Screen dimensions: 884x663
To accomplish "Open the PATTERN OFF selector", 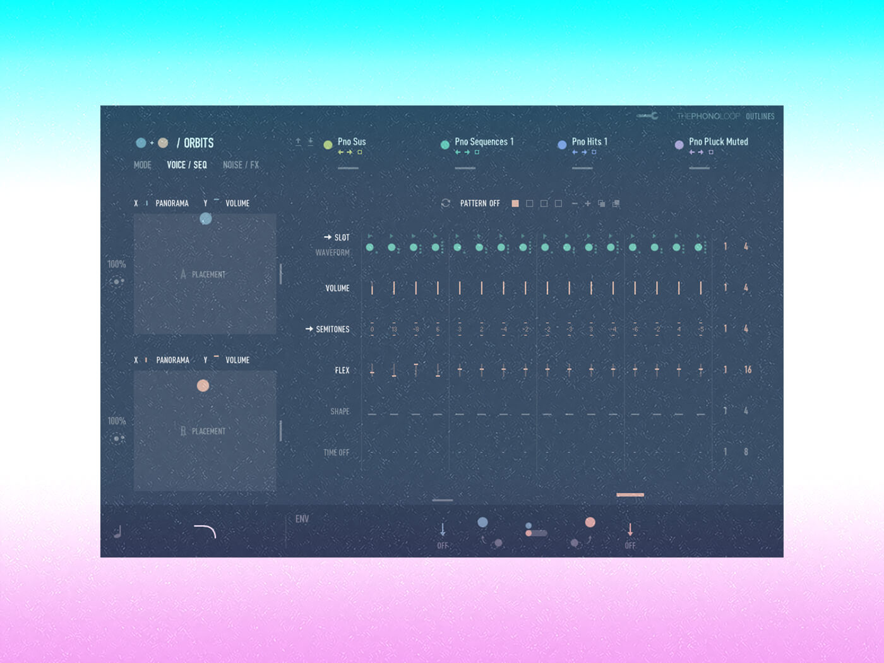I will click(x=480, y=203).
